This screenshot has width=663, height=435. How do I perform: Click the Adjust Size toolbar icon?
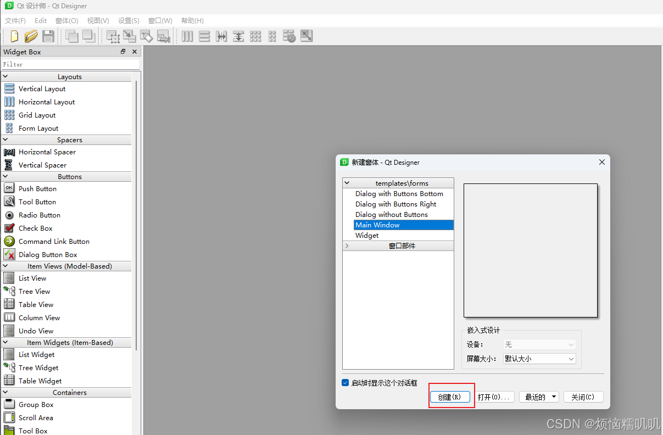click(307, 36)
